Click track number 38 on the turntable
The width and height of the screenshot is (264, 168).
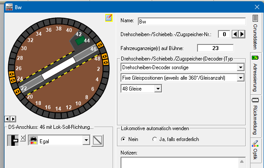(x=59, y=29)
